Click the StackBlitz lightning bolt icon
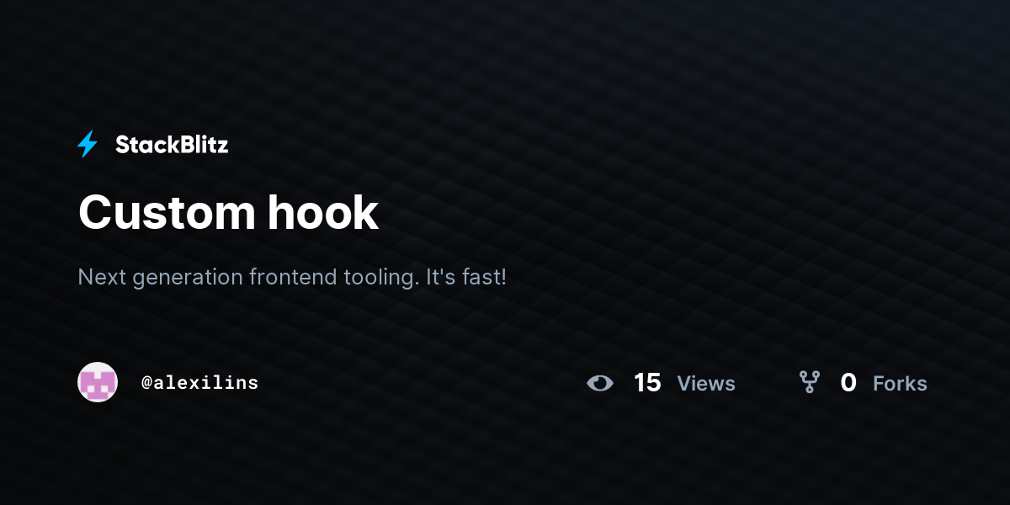Image resolution: width=1010 pixels, height=505 pixels. click(x=88, y=145)
